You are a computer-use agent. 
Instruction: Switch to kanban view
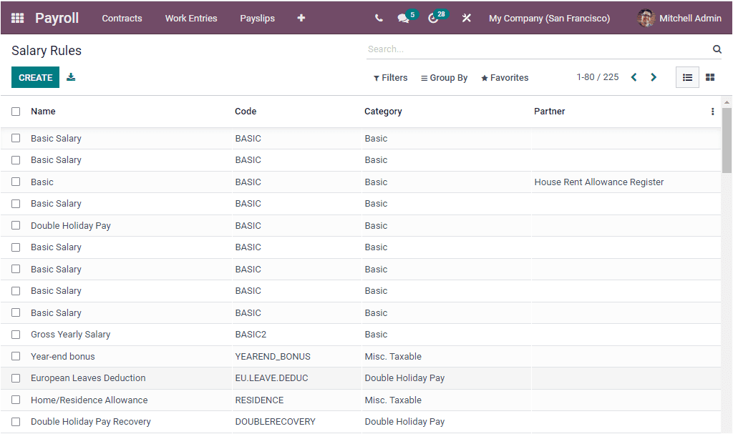(709, 77)
